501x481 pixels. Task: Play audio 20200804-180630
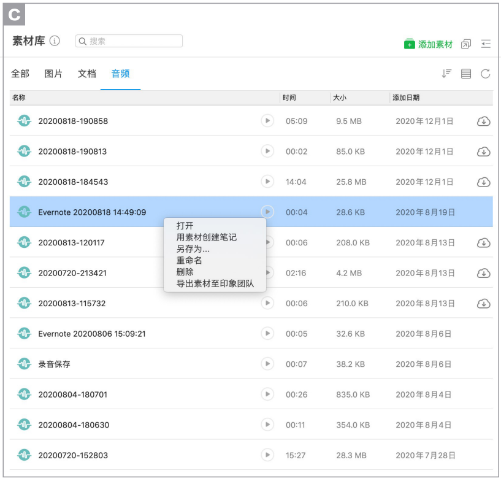click(x=267, y=425)
